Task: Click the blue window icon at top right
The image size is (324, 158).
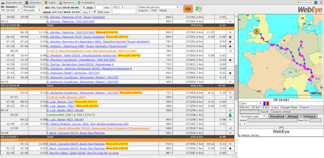Action: tap(316, 2)
